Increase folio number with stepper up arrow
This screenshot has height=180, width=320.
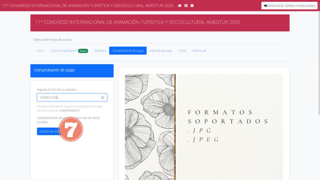pyautogui.click(x=102, y=96)
